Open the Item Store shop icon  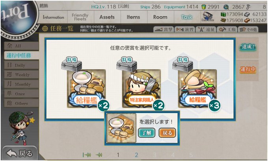pyautogui.click(x=207, y=17)
